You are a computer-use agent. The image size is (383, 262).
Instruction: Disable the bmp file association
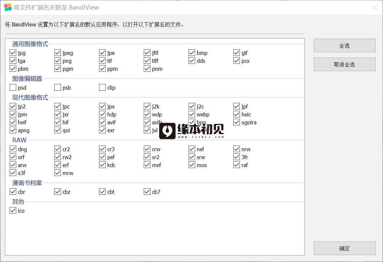(192, 53)
